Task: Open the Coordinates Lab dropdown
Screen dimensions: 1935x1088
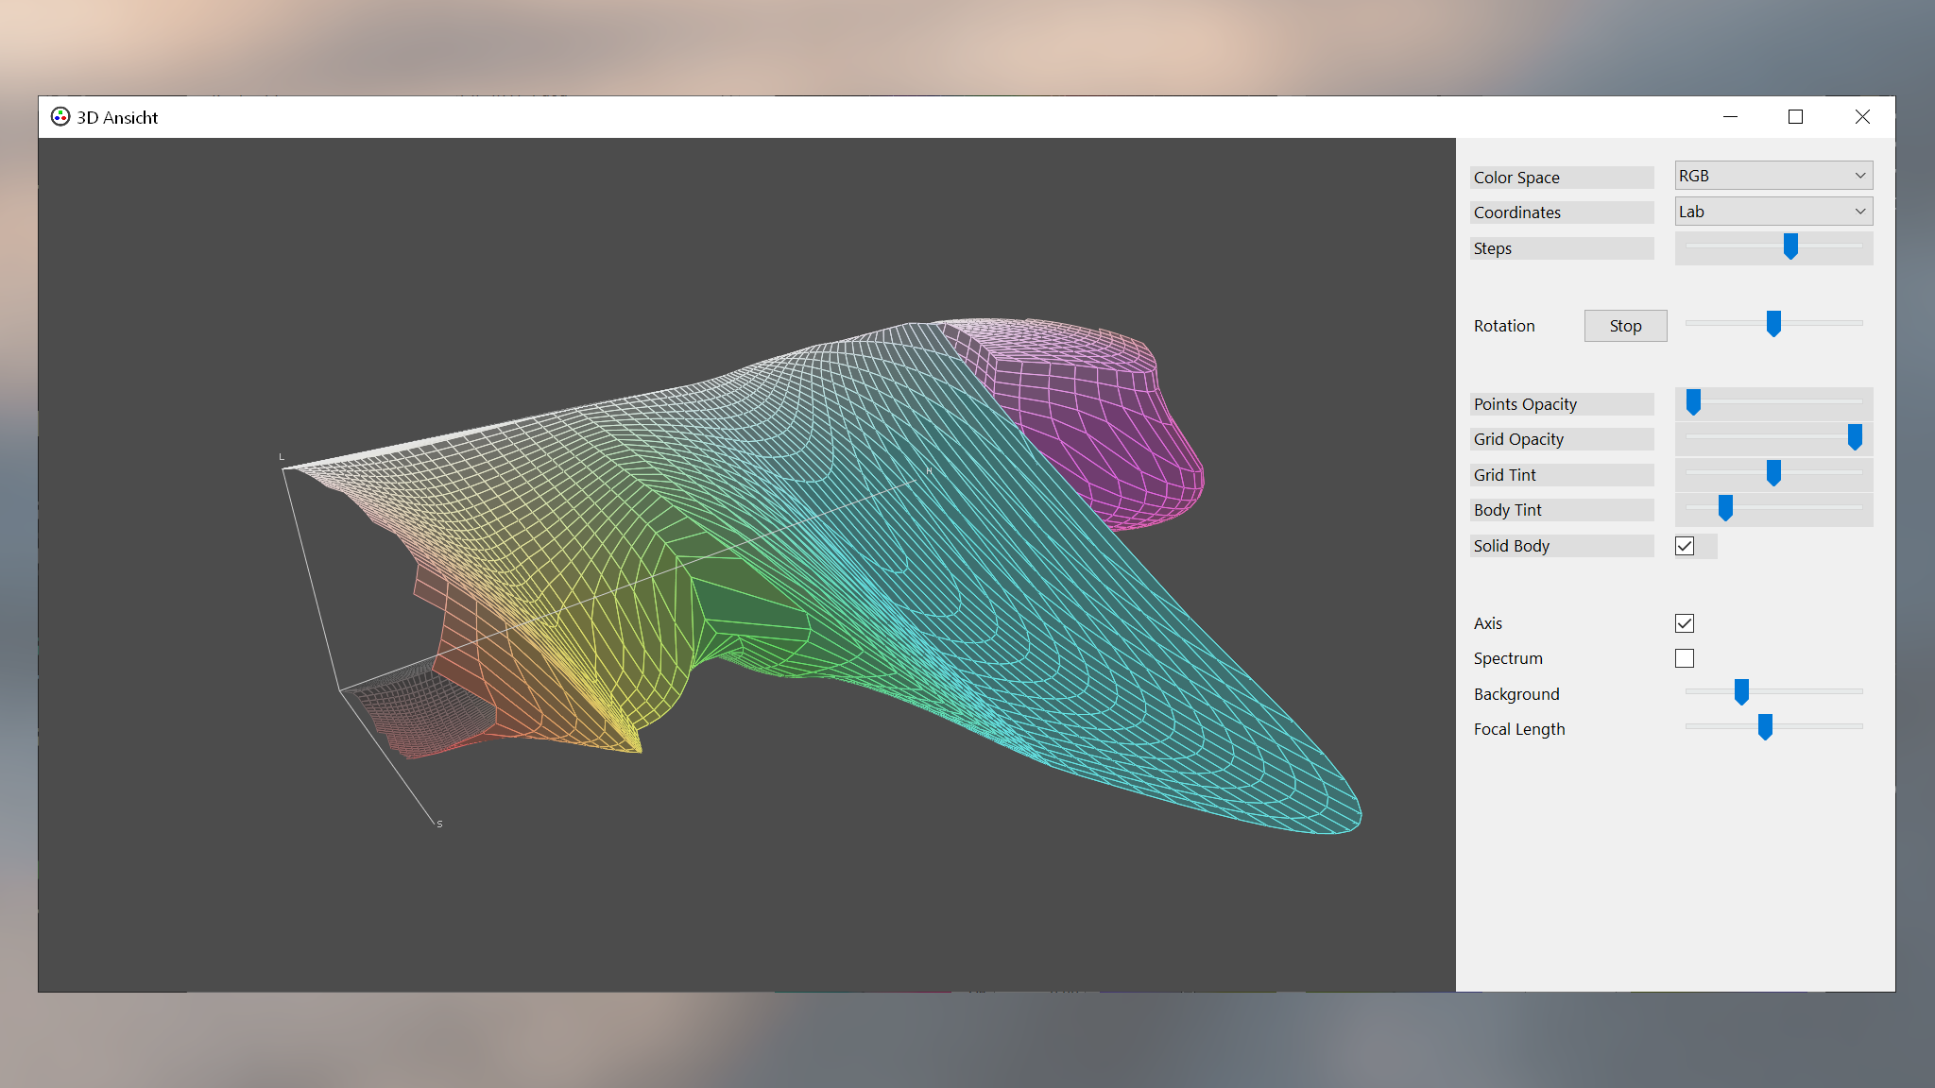Action: point(1773,212)
